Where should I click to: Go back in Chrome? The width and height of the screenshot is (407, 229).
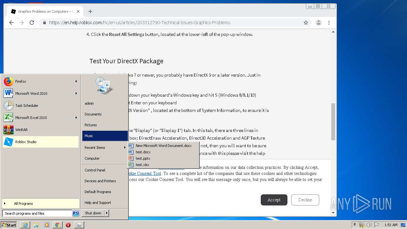coord(11,23)
